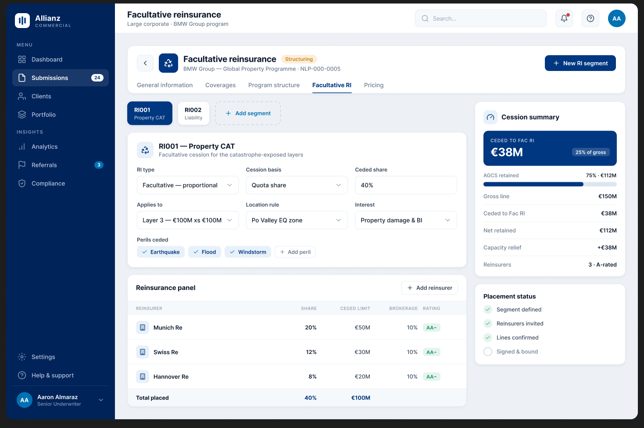The width and height of the screenshot is (644, 428).
Task: Switch to the Program structure tab
Action: (x=274, y=85)
